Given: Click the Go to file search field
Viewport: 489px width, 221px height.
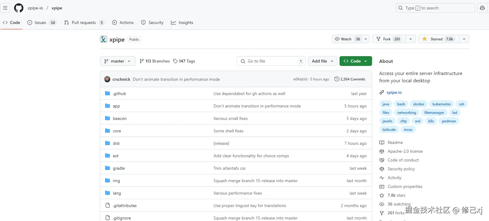Looking at the screenshot, I should [270, 61].
